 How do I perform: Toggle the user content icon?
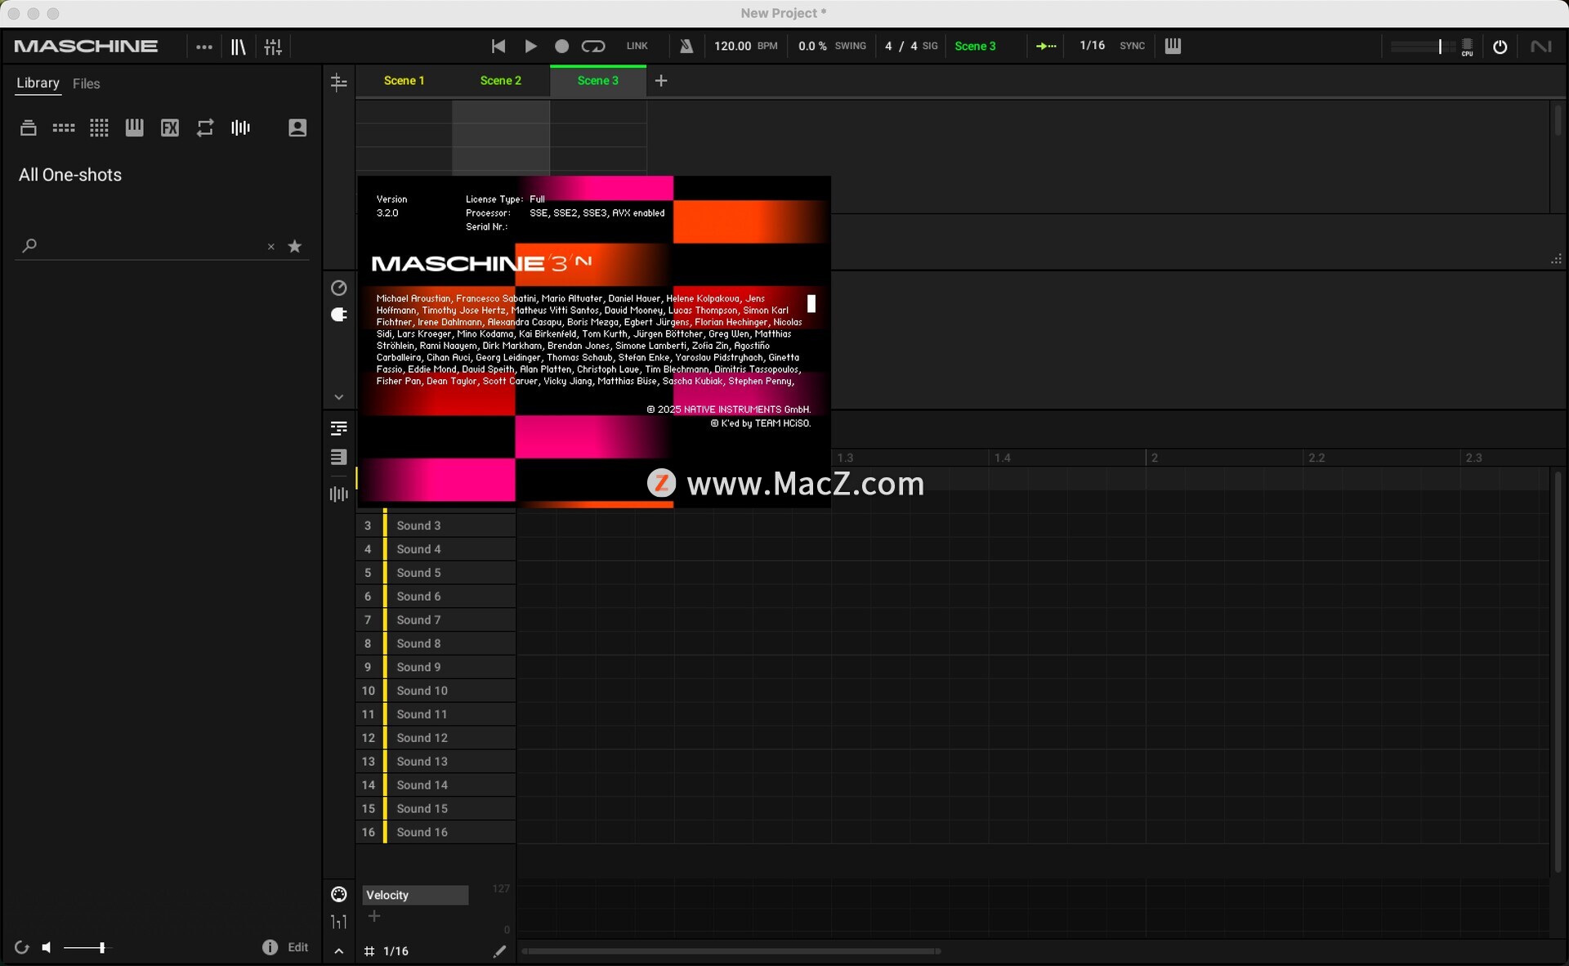(297, 127)
